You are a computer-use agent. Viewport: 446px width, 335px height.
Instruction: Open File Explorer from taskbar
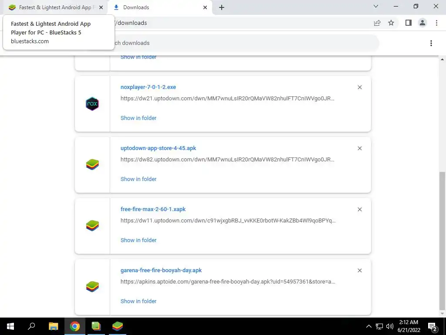click(53, 326)
